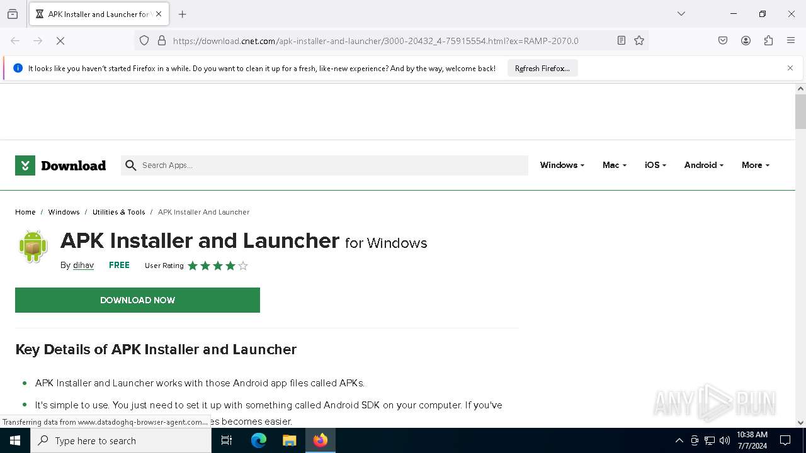Go back to previous page arrow
The width and height of the screenshot is (806, 453).
point(15,41)
